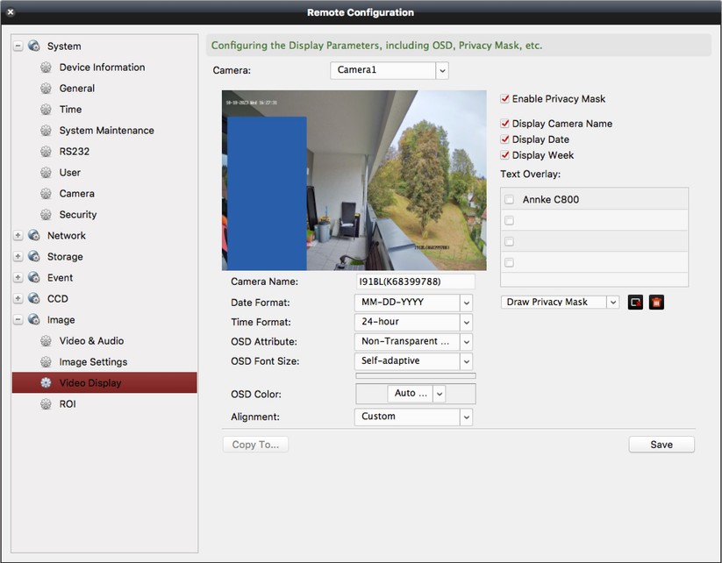
Task: Expand the Storage tree section
Action: click(18, 256)
